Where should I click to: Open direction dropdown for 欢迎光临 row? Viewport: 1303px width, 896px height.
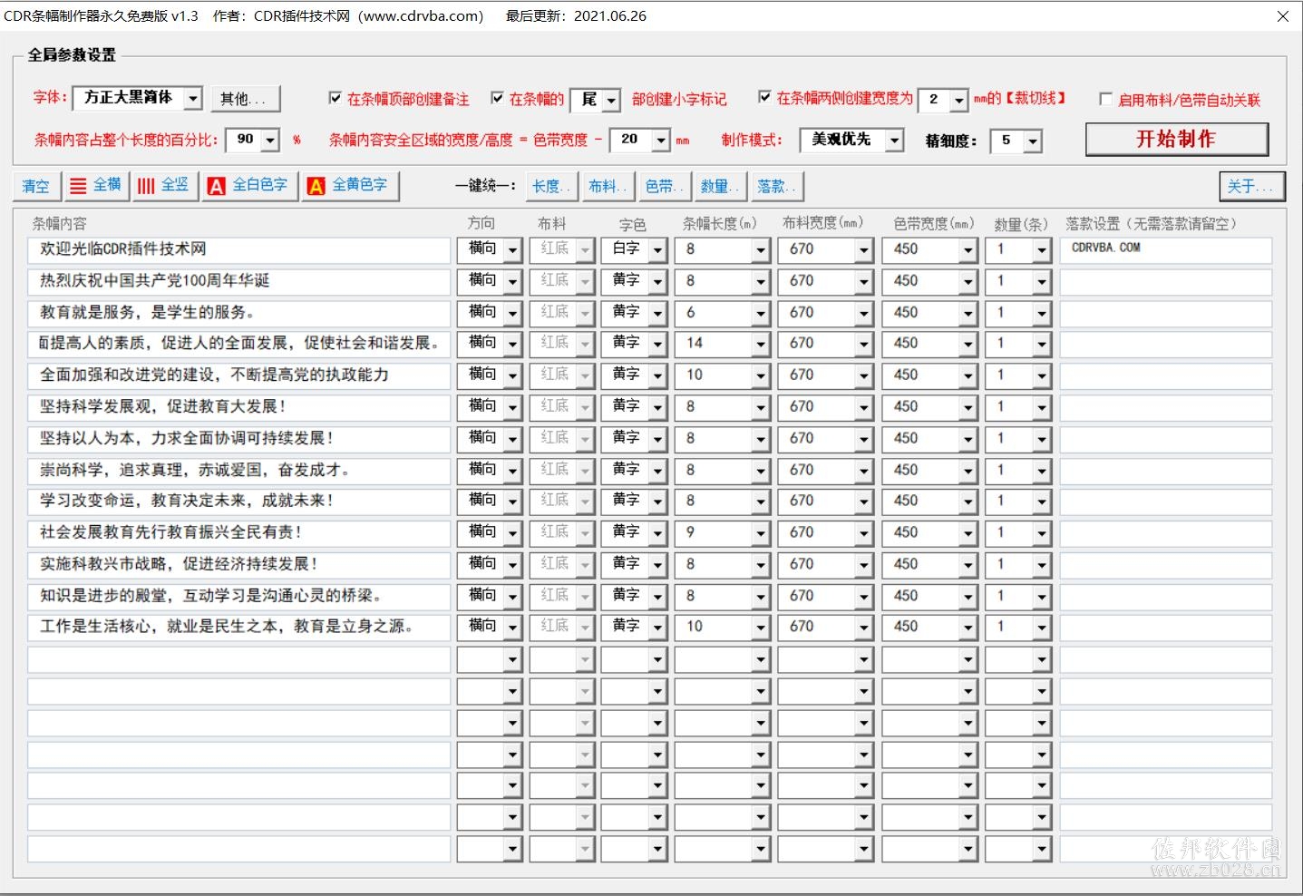coord(512,251)
